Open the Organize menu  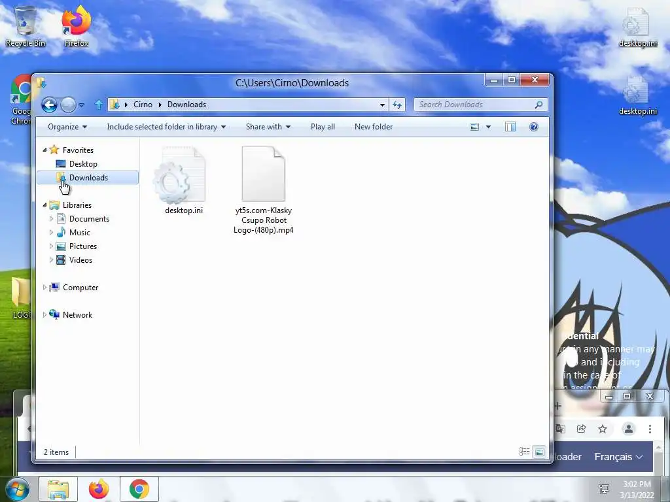[x=67, y=127]
